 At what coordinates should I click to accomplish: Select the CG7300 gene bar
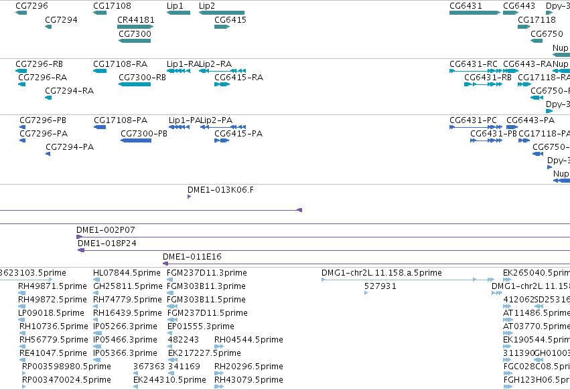(135, 41)
